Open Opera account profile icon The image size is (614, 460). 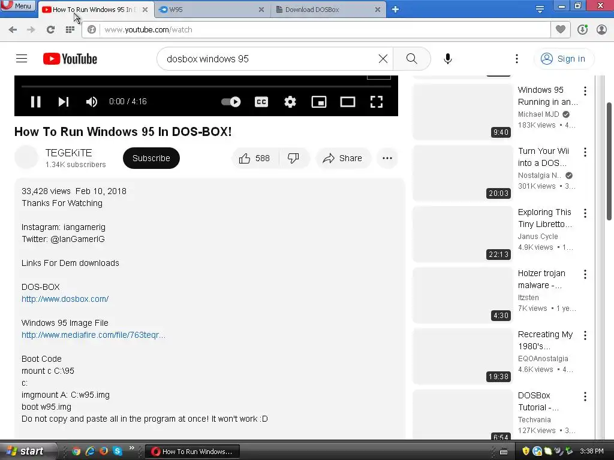pos(601,30)
